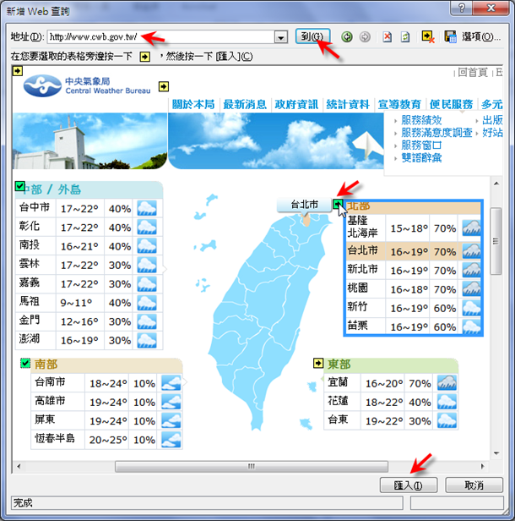Image resolution: width=515 pixels, height=521 pixels.
Task: Open the 統計資料 menu
Action: pos(348,105)
